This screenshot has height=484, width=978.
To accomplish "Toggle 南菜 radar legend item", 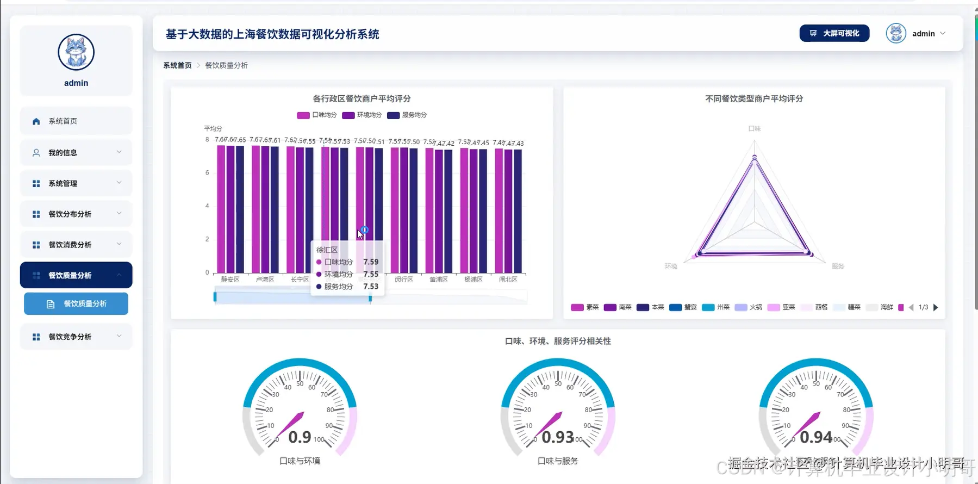I will 618,307.
